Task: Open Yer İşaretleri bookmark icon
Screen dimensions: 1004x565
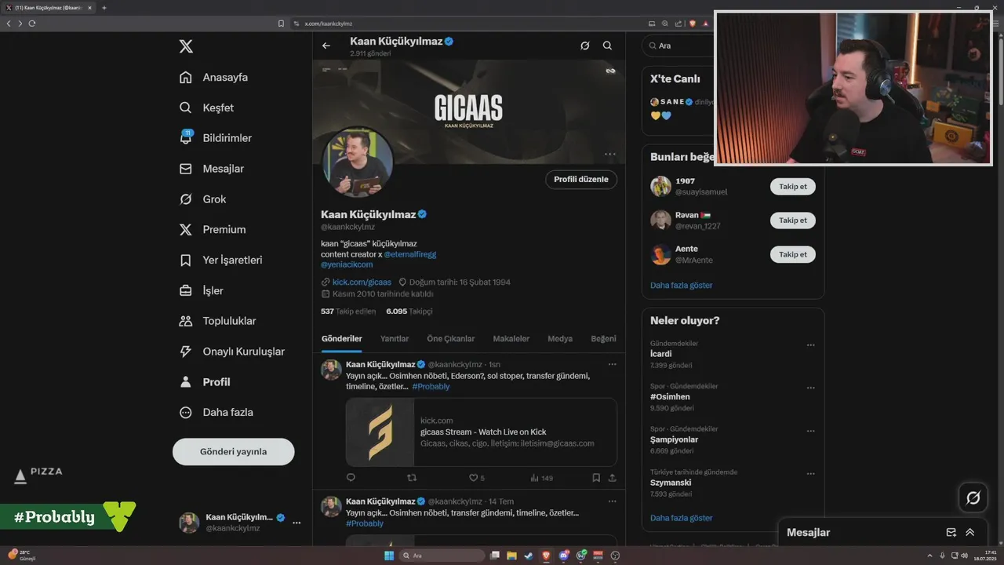Action: (x=186, y=260)
